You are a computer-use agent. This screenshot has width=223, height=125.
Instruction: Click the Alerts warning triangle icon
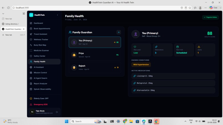click(199, 47)
